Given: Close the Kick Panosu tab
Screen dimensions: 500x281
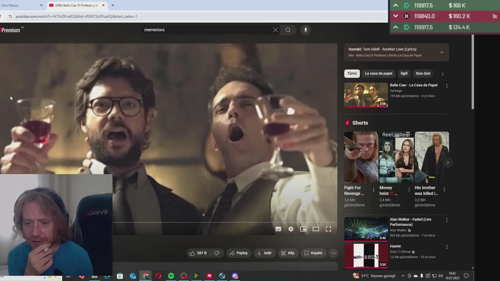Looking at the screenshot, I should [41, 5].
